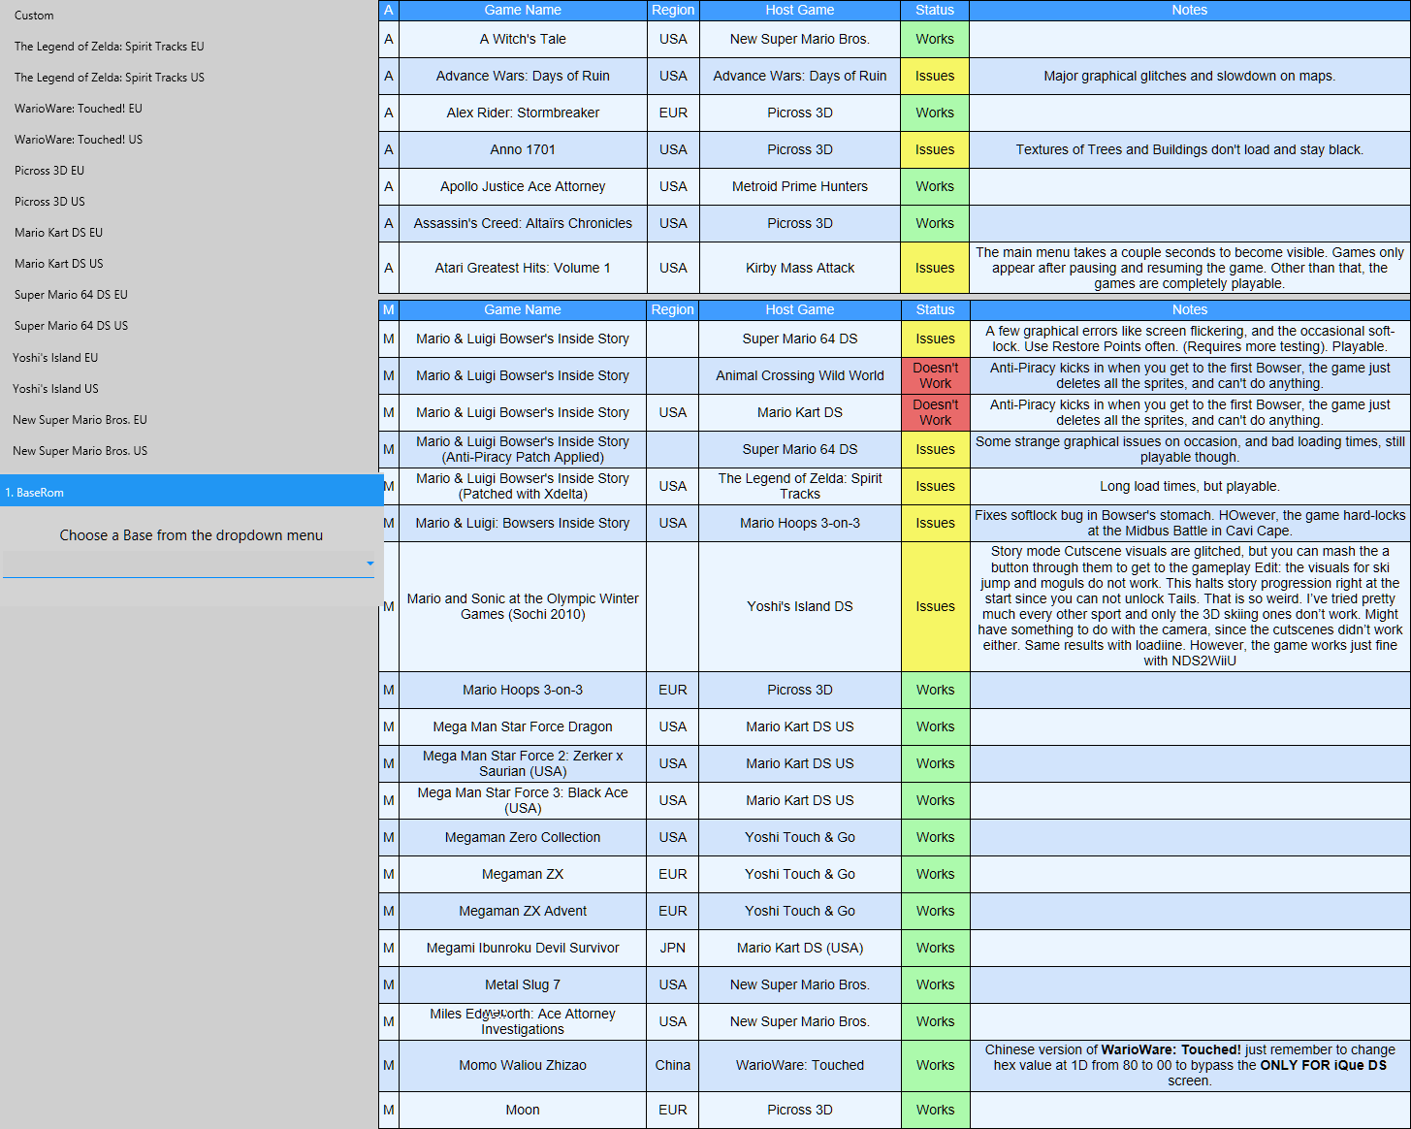
Task: Select the 1. BaseRom step
Action: click(x=192, y=491)
